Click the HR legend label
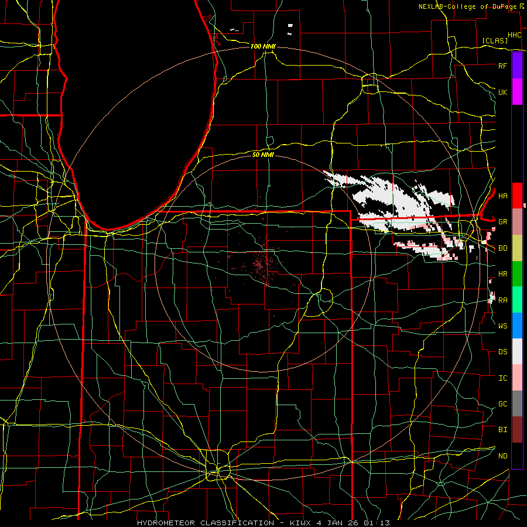 [502, 274]
